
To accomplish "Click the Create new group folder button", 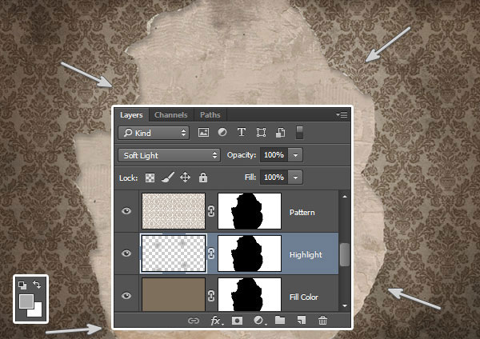I will click(280, 321).
